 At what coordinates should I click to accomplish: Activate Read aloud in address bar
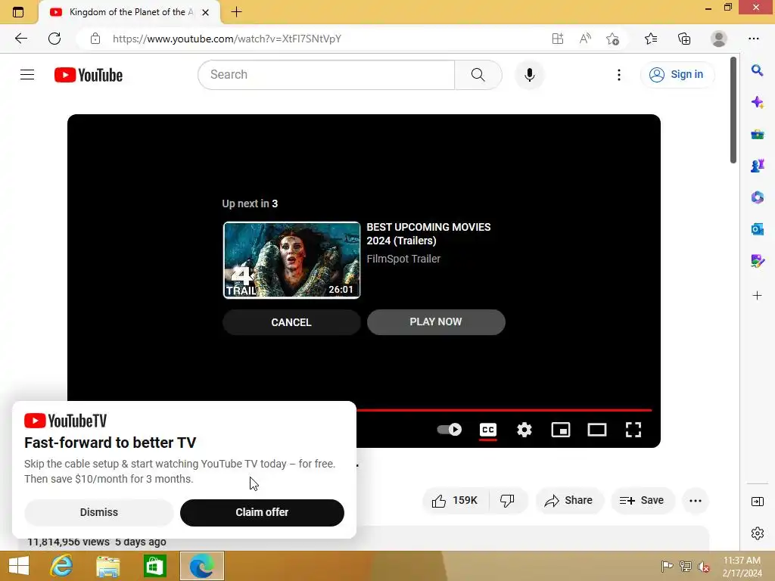[x=585, y=39]
